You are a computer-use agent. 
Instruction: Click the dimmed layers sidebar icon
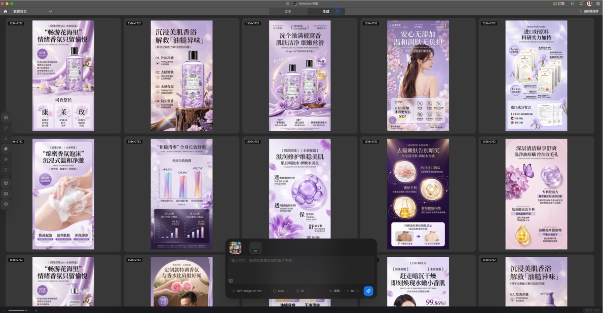coord(6,159)
